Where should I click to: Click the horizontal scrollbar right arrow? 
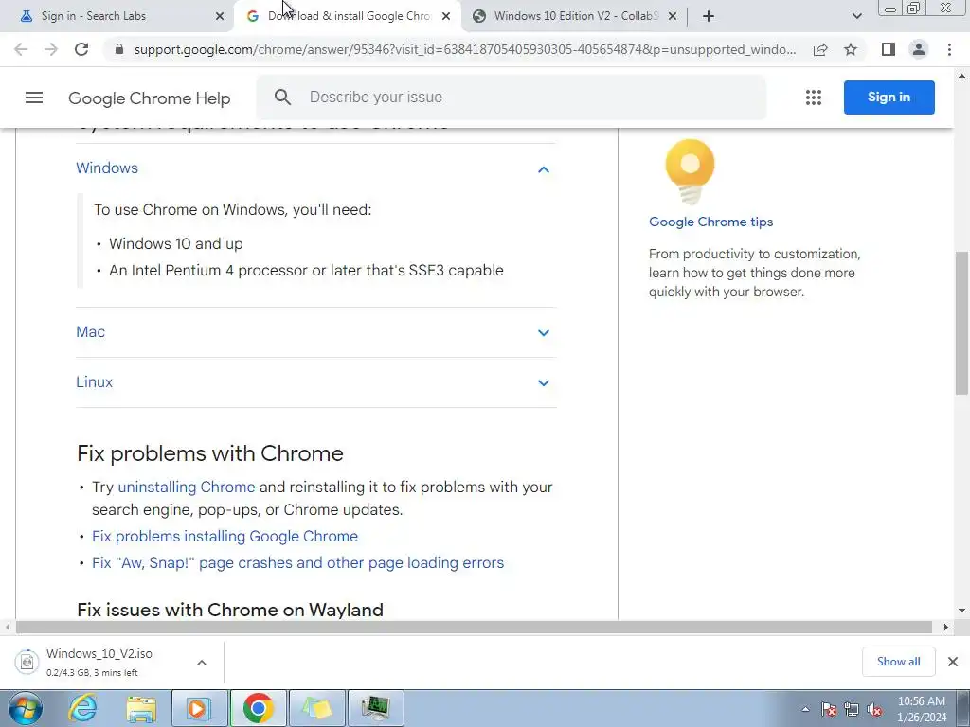click(x=945, y=627)
